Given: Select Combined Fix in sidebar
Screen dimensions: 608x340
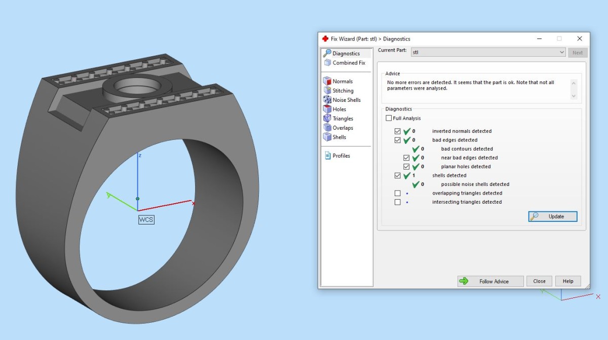Looking at the screenshot, I should click(344, 63).
